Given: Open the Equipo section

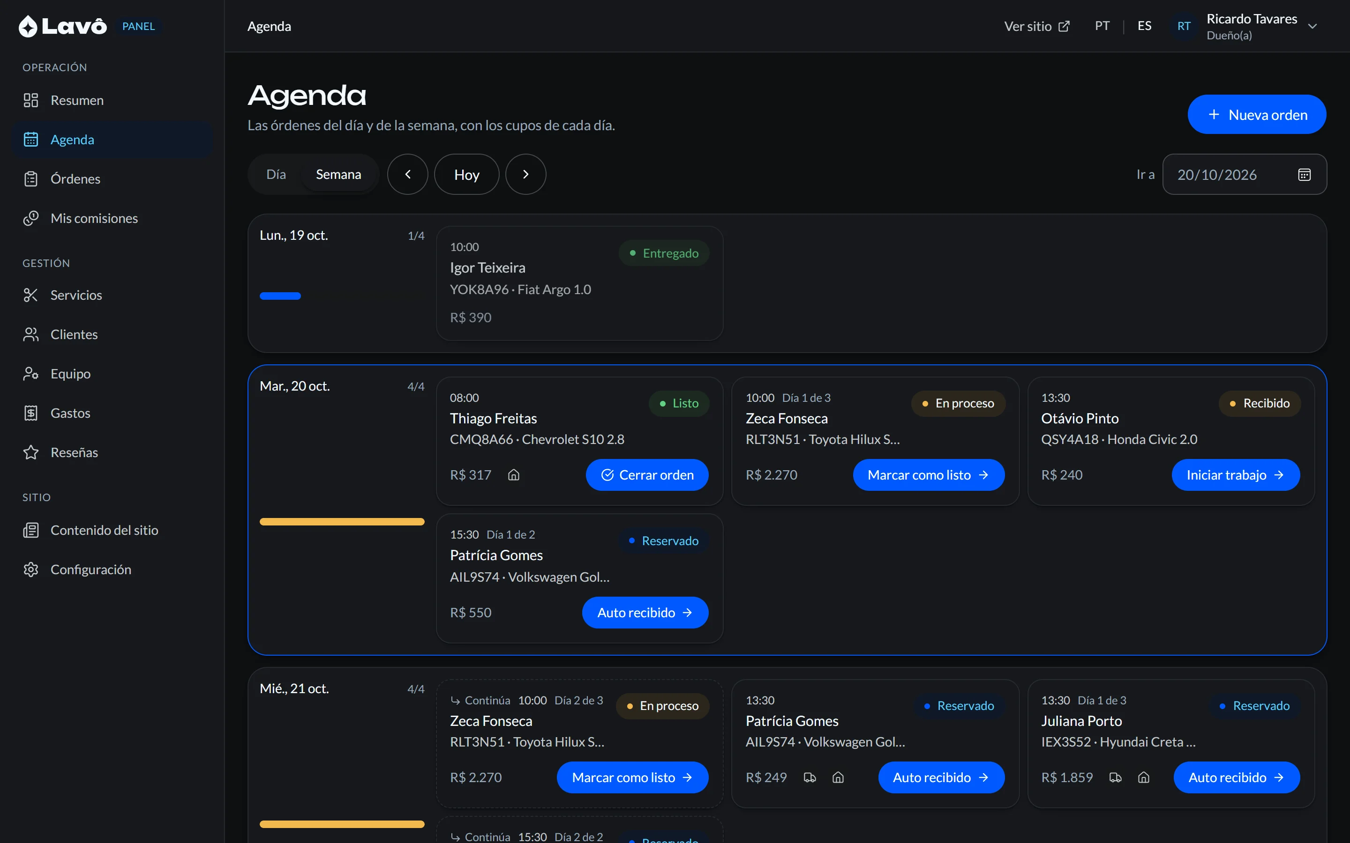Looking at the screenshot, I should (x=112, y=374).
